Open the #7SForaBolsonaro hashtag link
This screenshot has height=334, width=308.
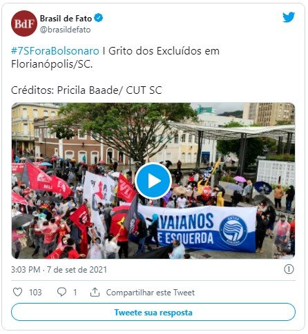tap(55, 51)
